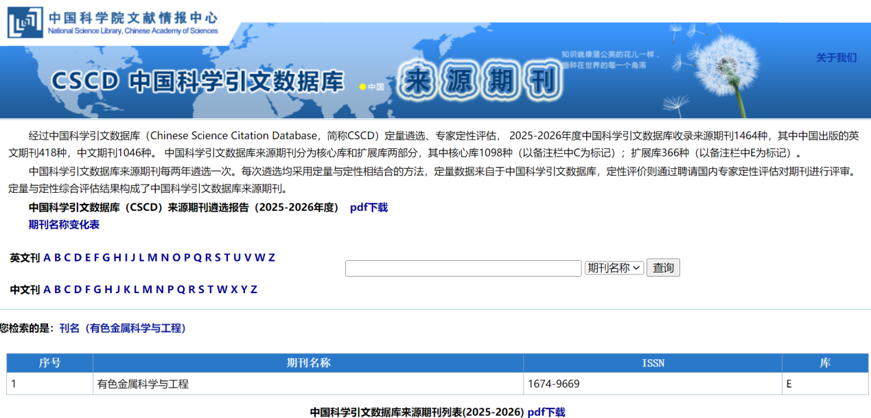
Task: Select letter B in the 英文刊 index
Action: (x=58, y=257)
